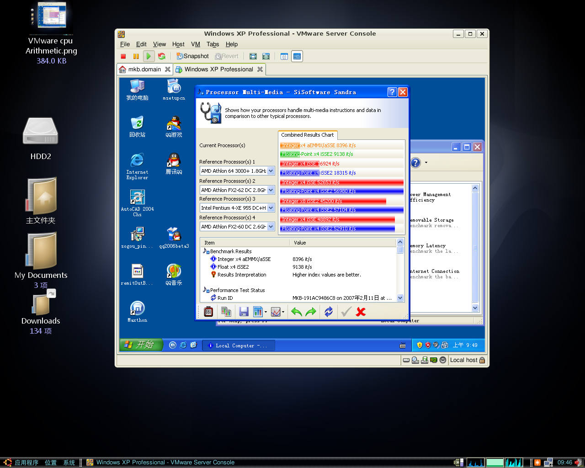
Task: Click the Value column header
Action: [343, 243]
